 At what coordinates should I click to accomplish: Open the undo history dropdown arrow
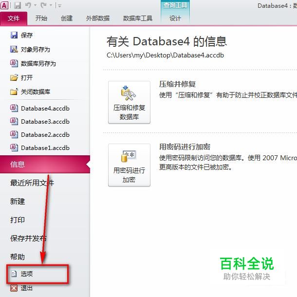(35, 5)
